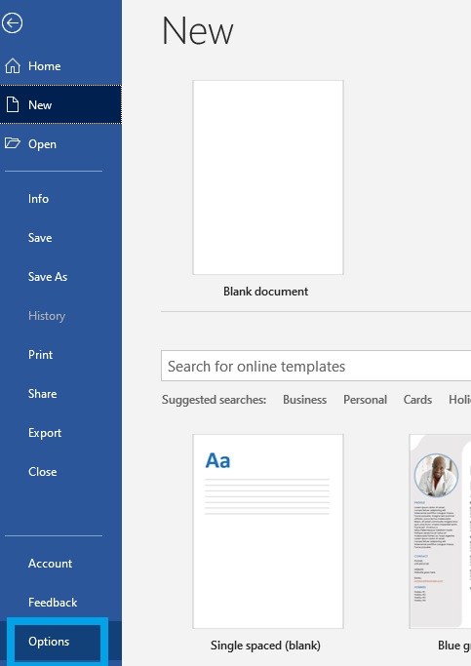Click the Home house icon

[x=13, y=66]
